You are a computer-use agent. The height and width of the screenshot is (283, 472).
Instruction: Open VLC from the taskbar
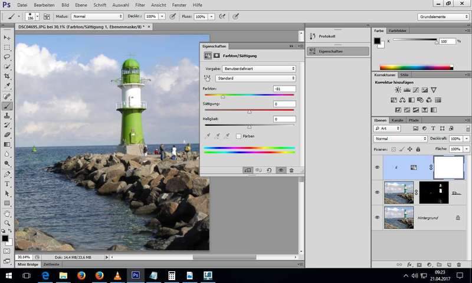[x=117, y=275]
